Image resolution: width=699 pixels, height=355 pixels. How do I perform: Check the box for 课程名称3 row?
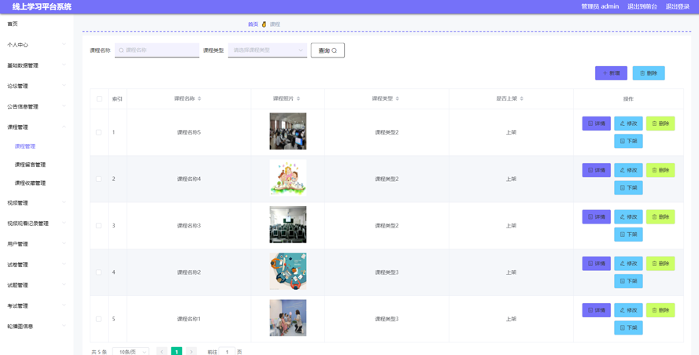99,226
